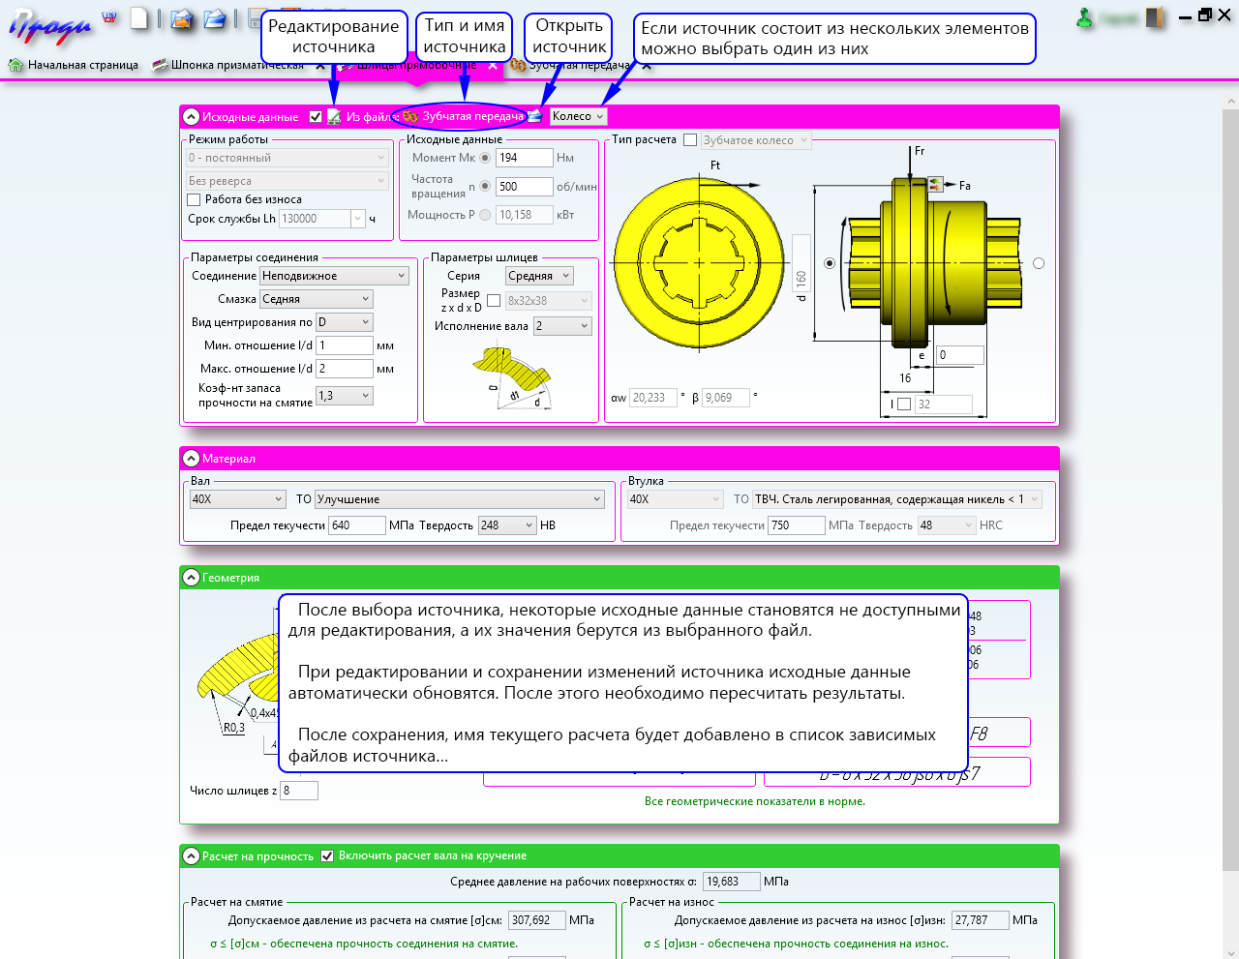Open the Соединение dropdown
This screenshot has width=1239, height=959.
pyautogui.click(x=335, y=276)
